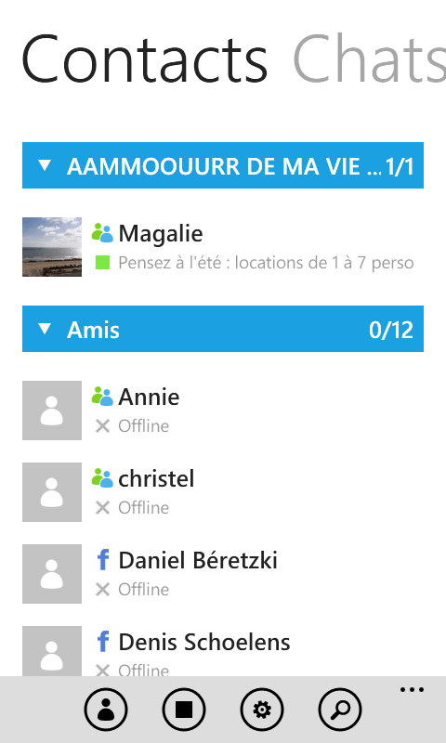Switch to the Chats tab
Image resolution: width=446 pixels, height=743 pixels.
point(369,59)
